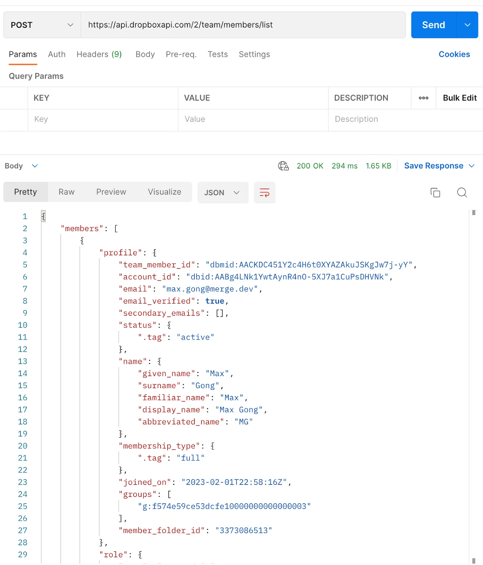Screen dimensions: 483x565
Task: Open the JSON format dropdown
Action: coord(223,192)
